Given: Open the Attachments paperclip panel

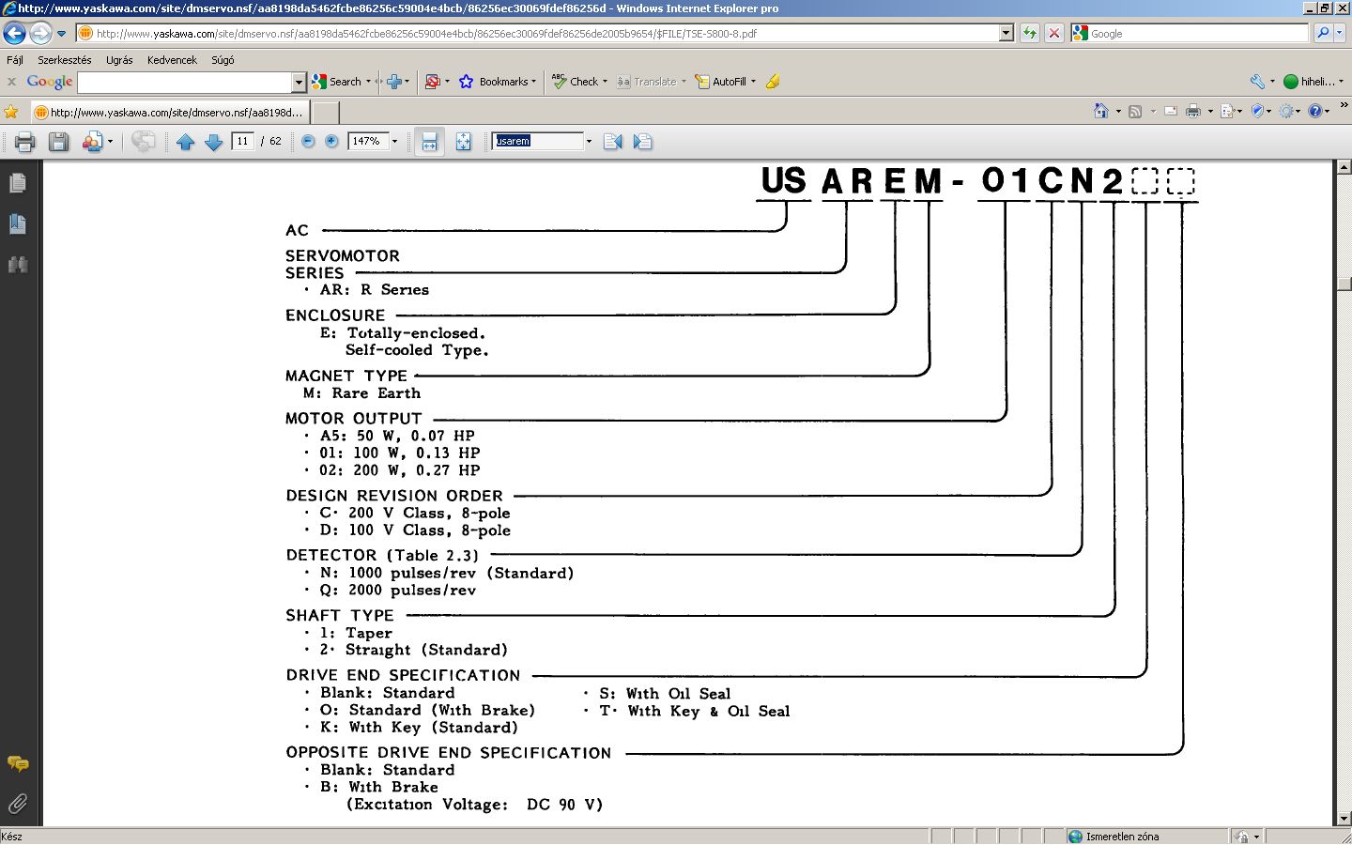Looking at the screenshot, I should 17,804.
